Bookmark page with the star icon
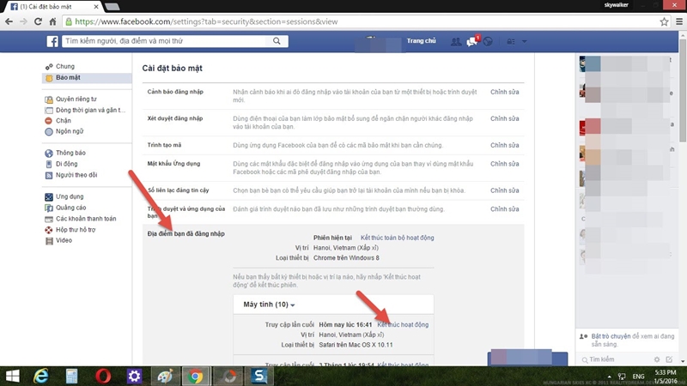Viewport: 687px width, 386px height. tap(664, 21)
